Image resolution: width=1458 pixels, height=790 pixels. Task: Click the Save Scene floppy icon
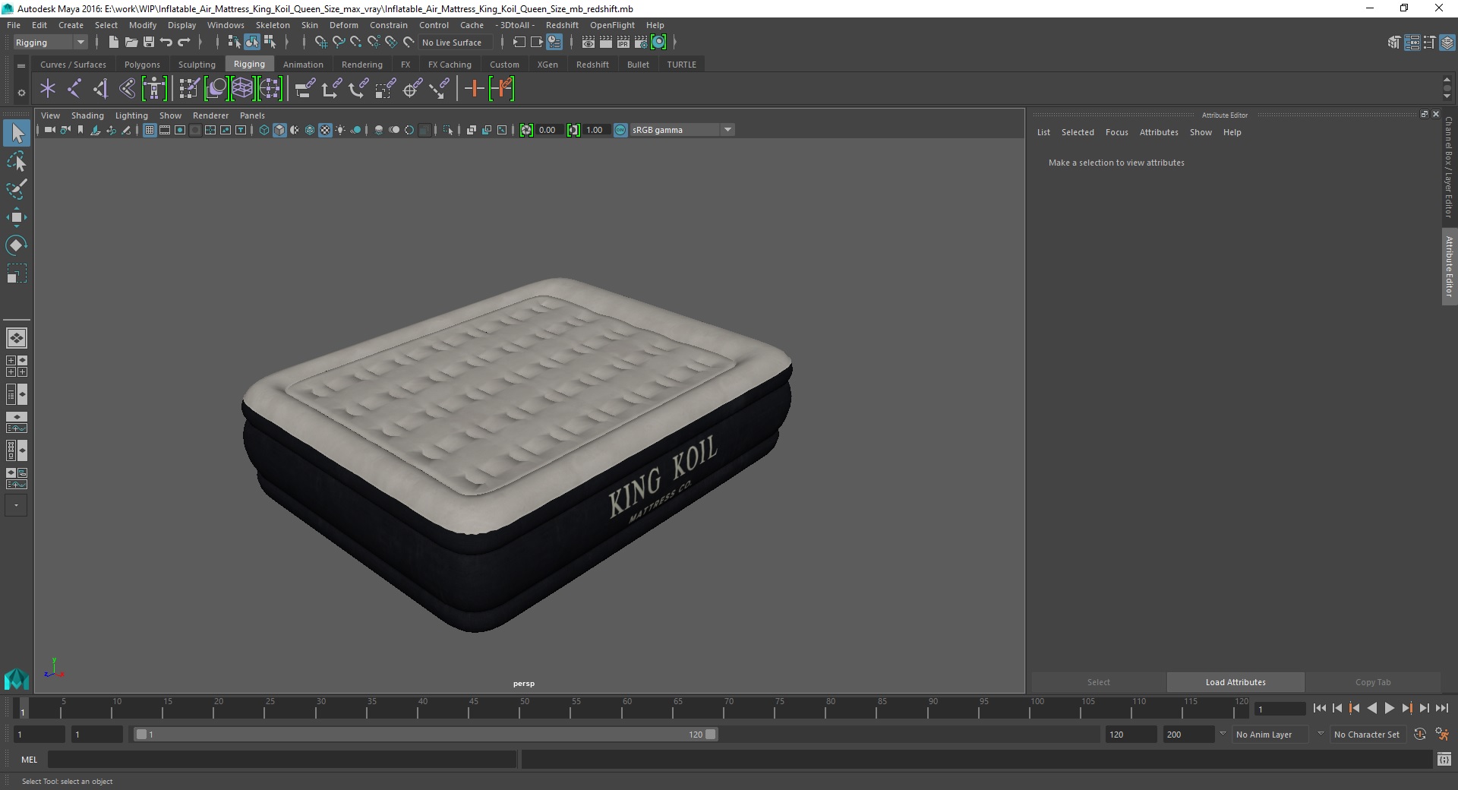[x=149, y=43]
